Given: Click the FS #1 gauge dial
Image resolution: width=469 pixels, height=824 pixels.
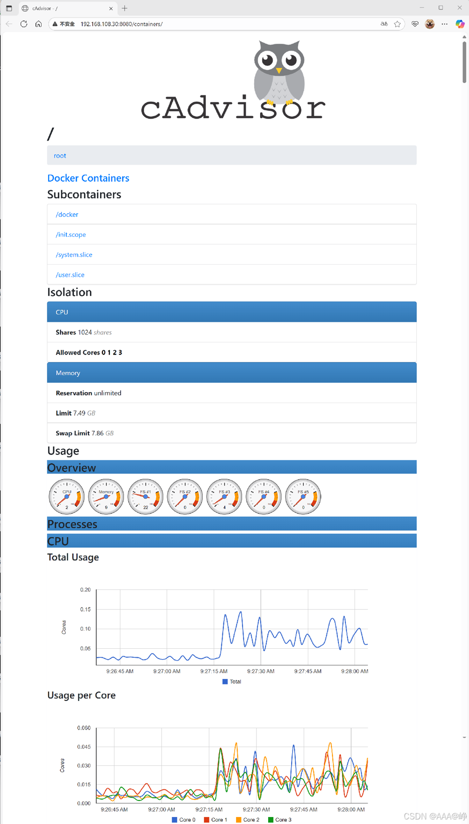Looking at the screenshot, I should 146,497.
